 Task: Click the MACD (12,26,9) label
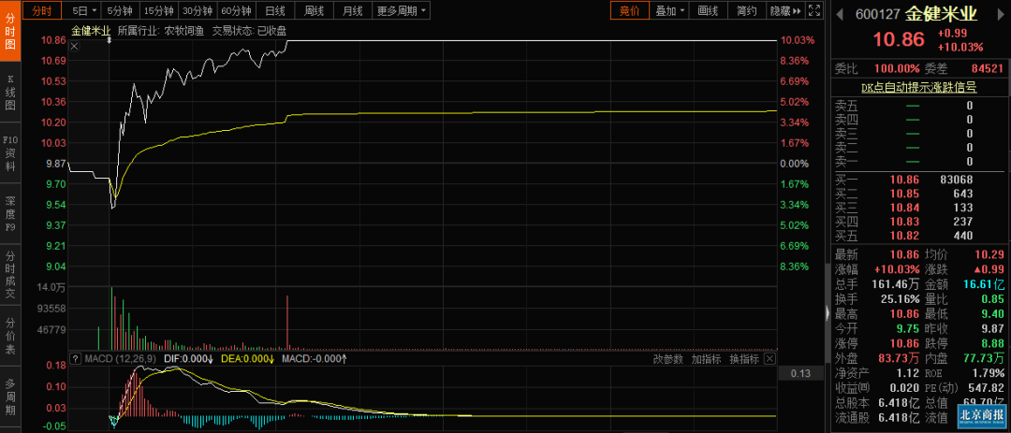point(121,359)
